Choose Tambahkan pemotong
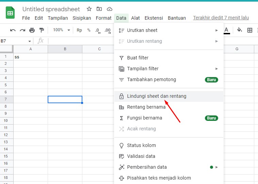This screenshot has width=258, height=184. [169, 79]
